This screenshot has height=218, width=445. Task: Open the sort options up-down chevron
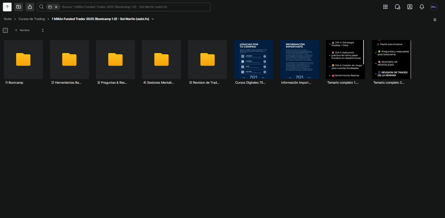point(42,30)
